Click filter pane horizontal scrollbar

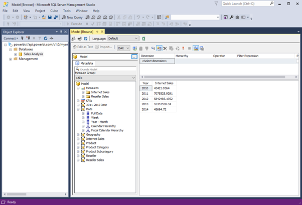[x=219, y=77]
